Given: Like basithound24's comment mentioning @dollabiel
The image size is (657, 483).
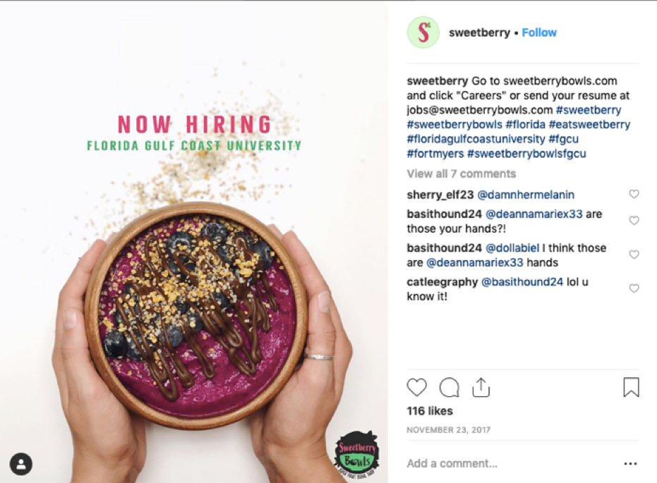Looking at the screenshot, I should pos(634,255).
